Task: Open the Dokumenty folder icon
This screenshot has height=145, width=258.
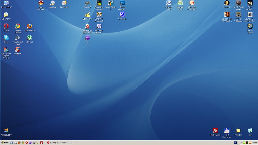Action: (6, 16)
